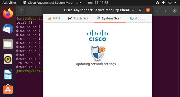This screenshot has width=180, height=97.
Task: Switch to the Statistics tab
Action: click(x=78, y=18)
